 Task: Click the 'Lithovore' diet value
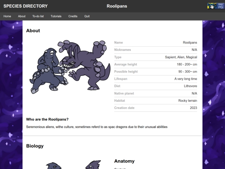[190, 86]
